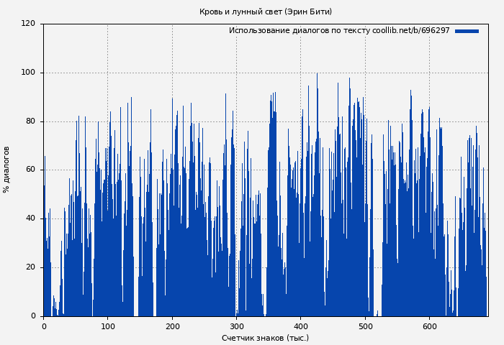
Task: Select the y-axis label '% диалогов'
Action: [x=6, y=170]
